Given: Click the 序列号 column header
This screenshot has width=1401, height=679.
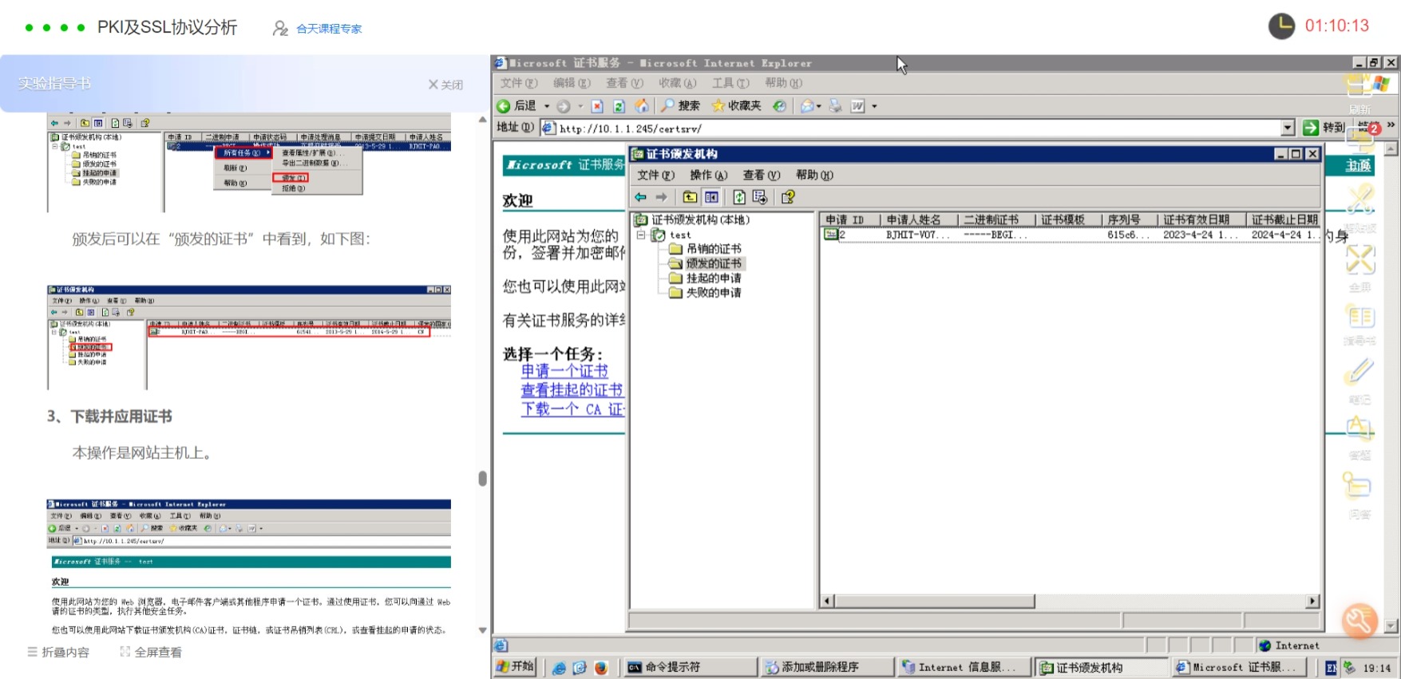Looking at the screenshot, I should click(x=1129, y=219).
